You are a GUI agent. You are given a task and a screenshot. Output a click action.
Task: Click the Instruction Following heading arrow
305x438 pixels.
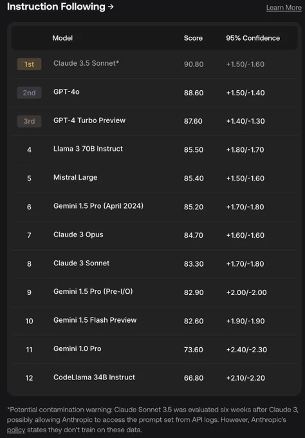[x=111, y=6]
